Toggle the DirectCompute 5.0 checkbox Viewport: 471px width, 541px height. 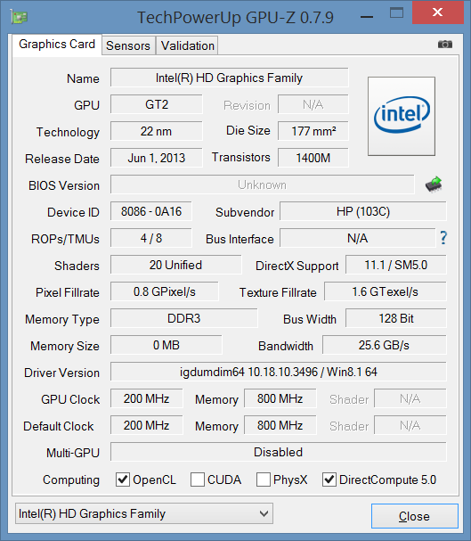(329, 480)
